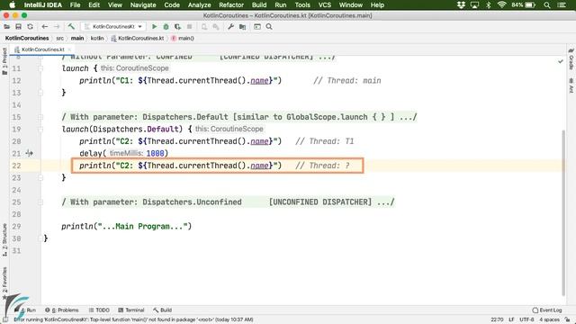The image size is (576, 324).
Task: Open Settings with the wrench icon
Action: tap(230, 26)
